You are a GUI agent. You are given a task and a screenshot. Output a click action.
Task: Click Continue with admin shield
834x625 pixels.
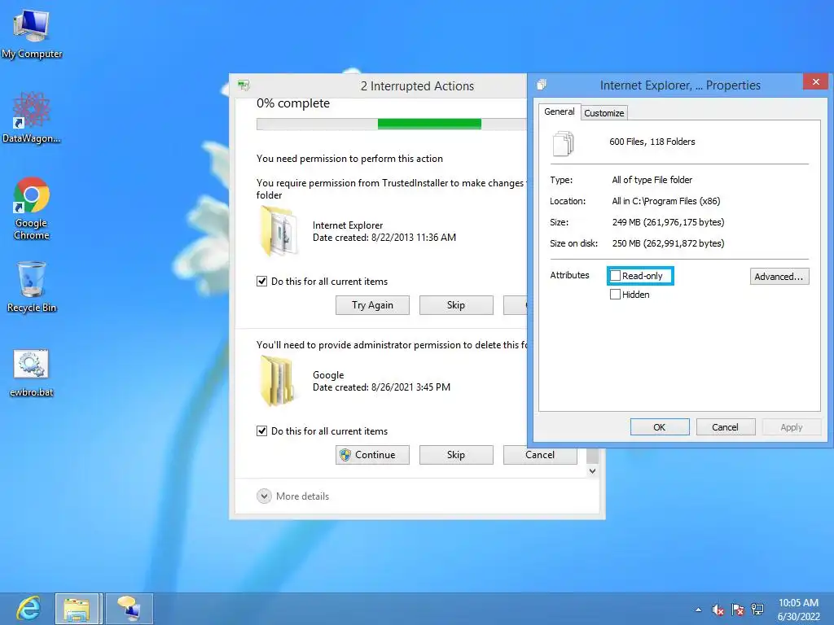tap(372, 455)
